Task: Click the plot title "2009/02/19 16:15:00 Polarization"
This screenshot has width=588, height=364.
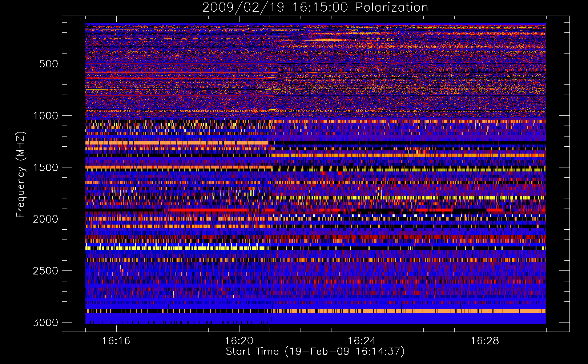Action: (315, 7)
